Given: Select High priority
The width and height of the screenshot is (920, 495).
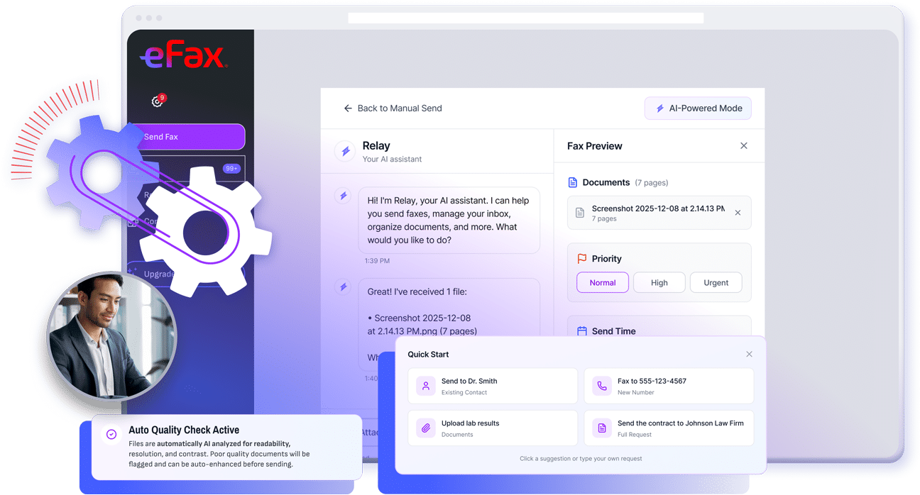Looking at the screenshot, I should point(659,282).
